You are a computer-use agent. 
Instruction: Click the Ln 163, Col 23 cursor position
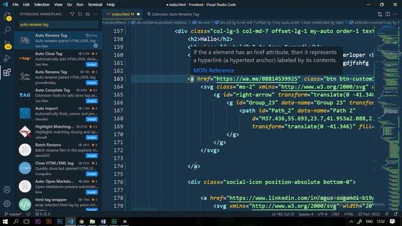(283, 214)
